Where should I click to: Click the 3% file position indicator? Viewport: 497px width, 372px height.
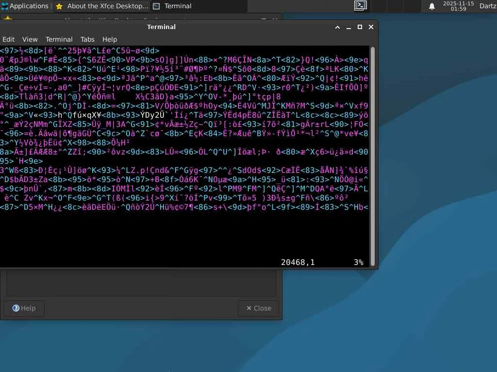coord(359,262)
